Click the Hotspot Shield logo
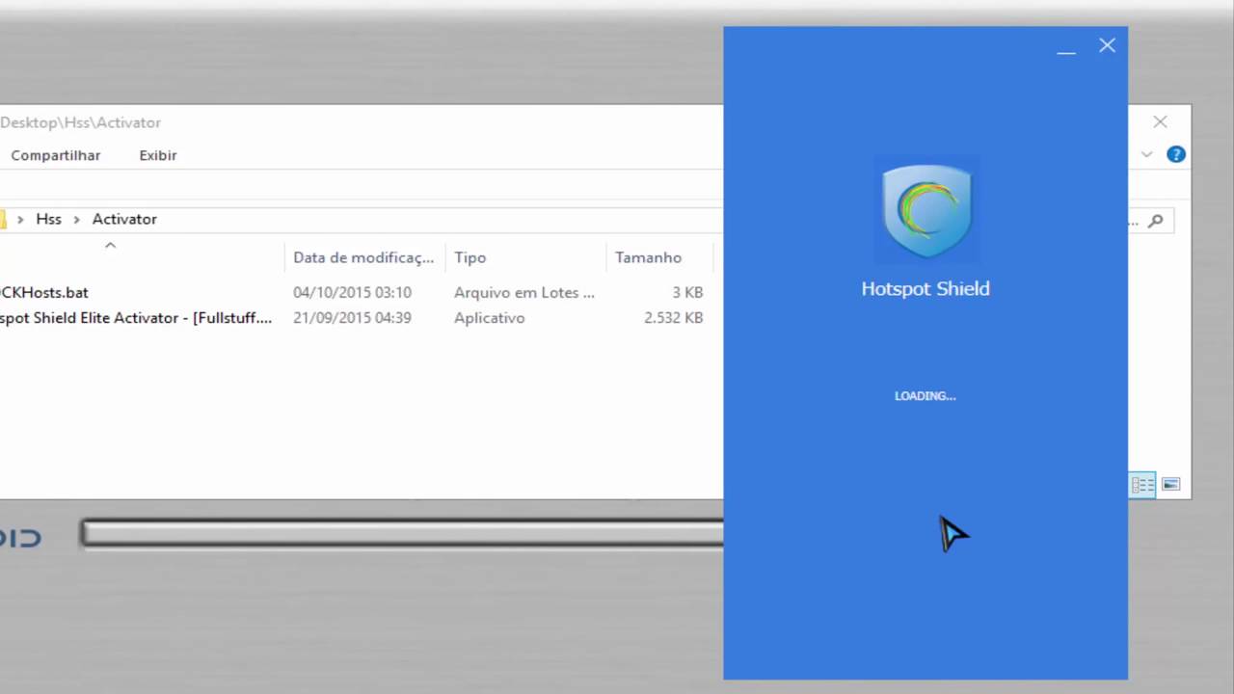Screen dimensions: 1234x694 [926, 210]
